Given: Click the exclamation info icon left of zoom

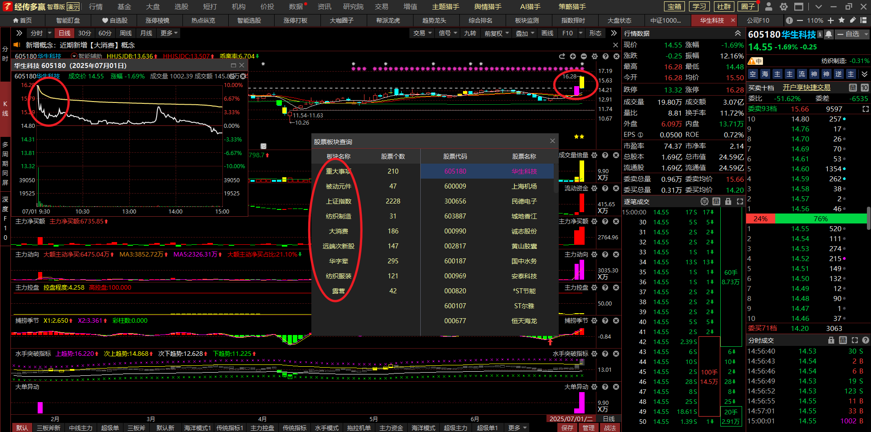Looking at the screenshot, I should pyautogui.click(x=789, y=20).
